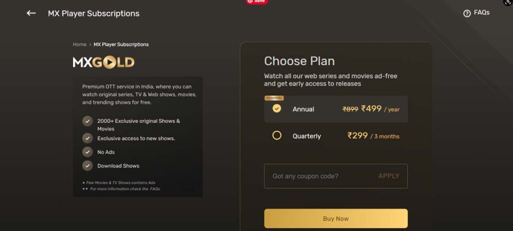
Task: Open the FAQs link text
Action: point(481,12)
